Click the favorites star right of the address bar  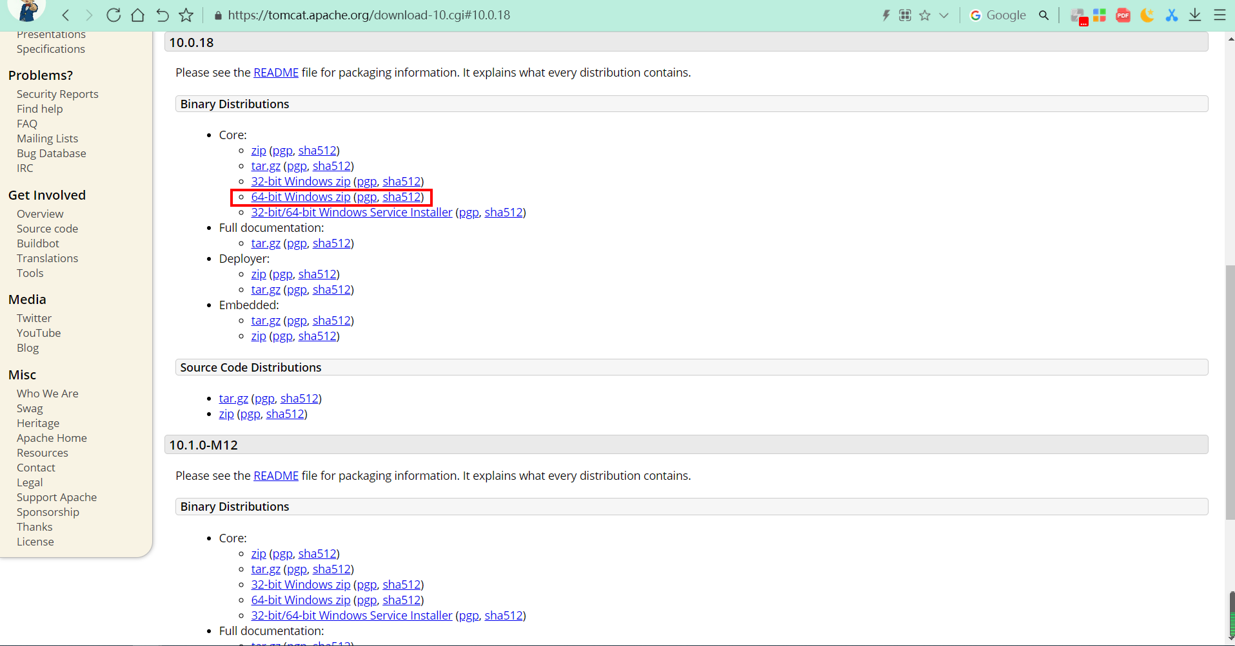coord(925,15)
